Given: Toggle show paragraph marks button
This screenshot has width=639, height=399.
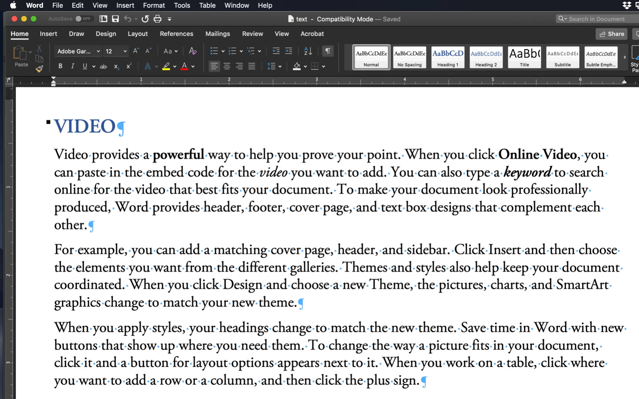Looking at the screenshot, I should click(328, 51).
